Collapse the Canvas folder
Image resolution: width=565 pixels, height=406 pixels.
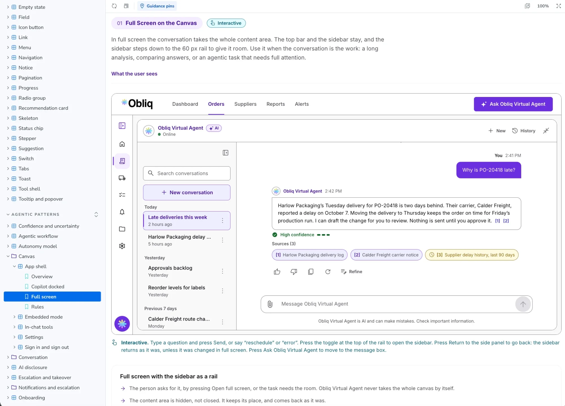8,256
